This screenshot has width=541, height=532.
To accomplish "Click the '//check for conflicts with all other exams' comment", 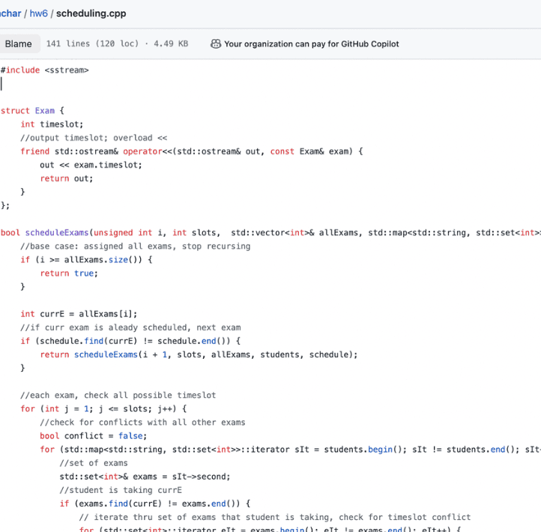I will point(142,423).
